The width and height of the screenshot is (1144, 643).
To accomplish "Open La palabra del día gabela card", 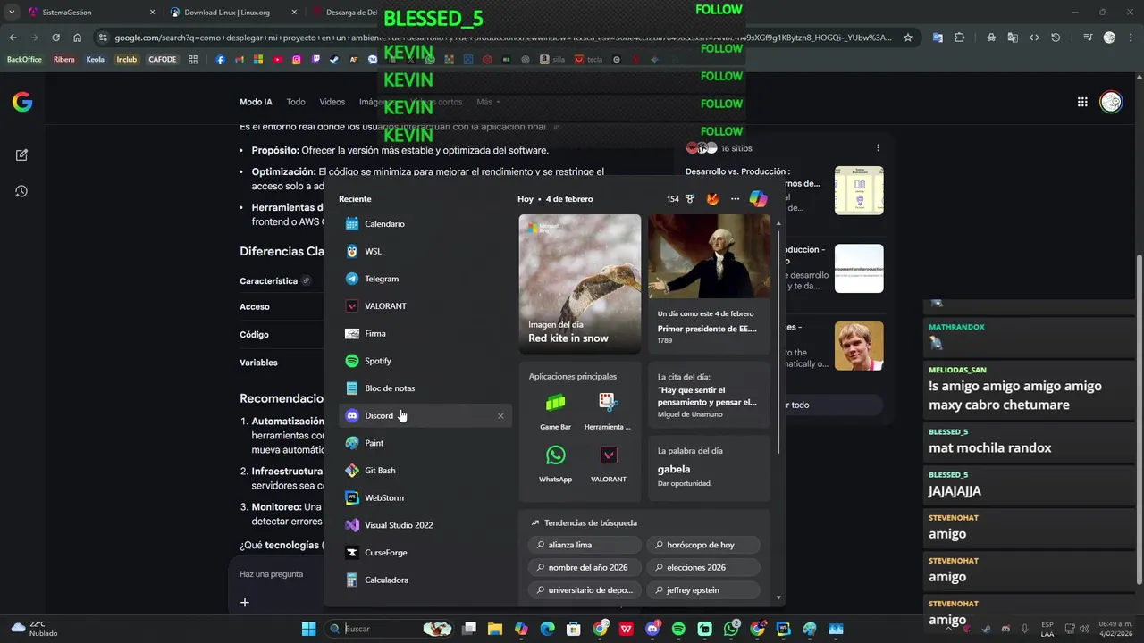I will [x=709, y=468].
